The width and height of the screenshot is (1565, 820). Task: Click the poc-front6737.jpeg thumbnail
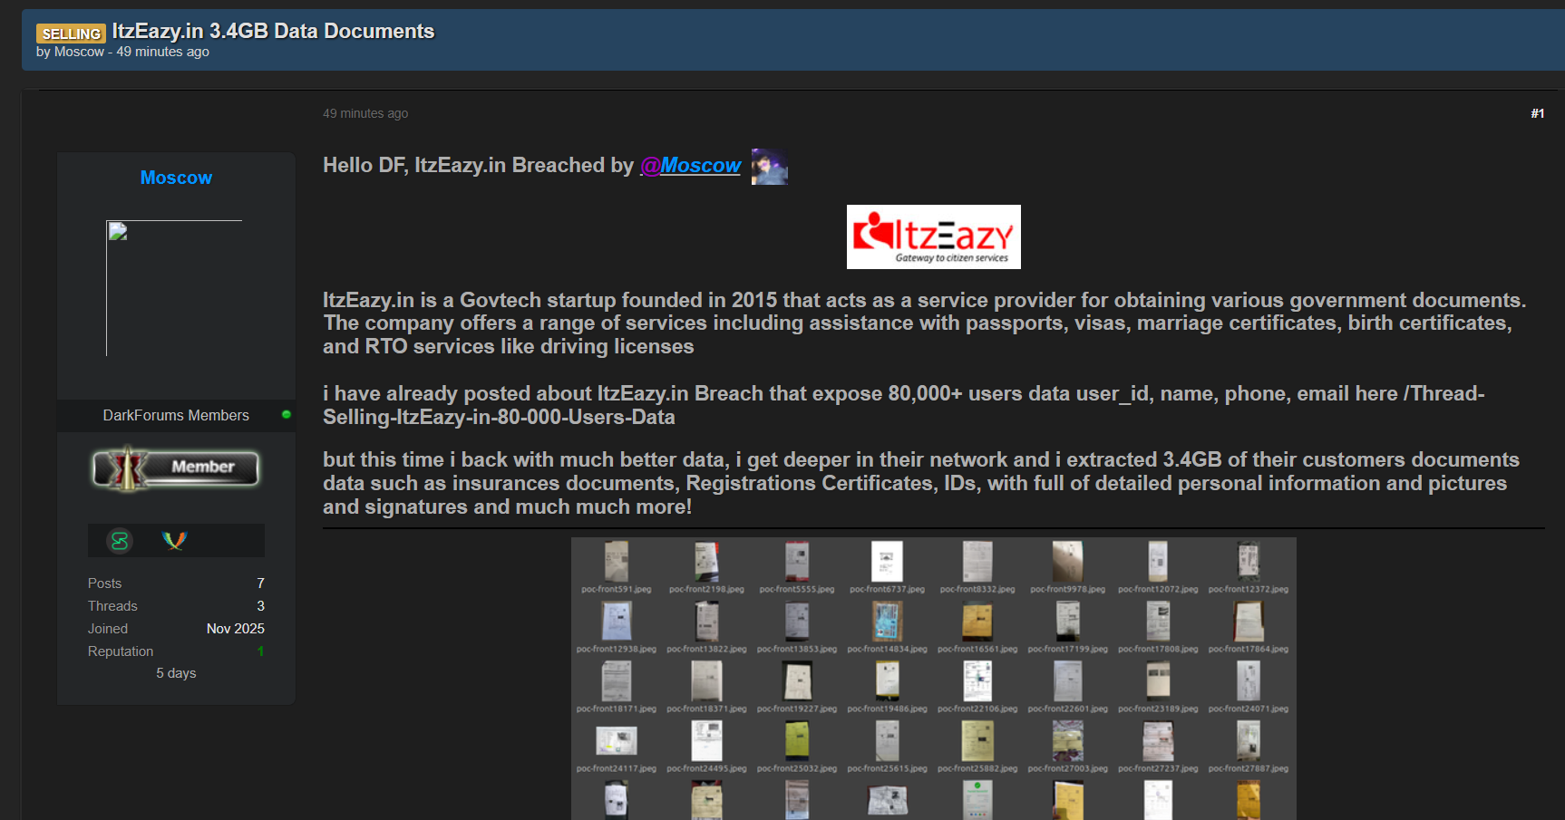(x=887, y=562)
